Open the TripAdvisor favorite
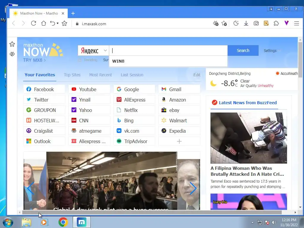The width and height of the screenshot is (304, 228). coord(134,141)
